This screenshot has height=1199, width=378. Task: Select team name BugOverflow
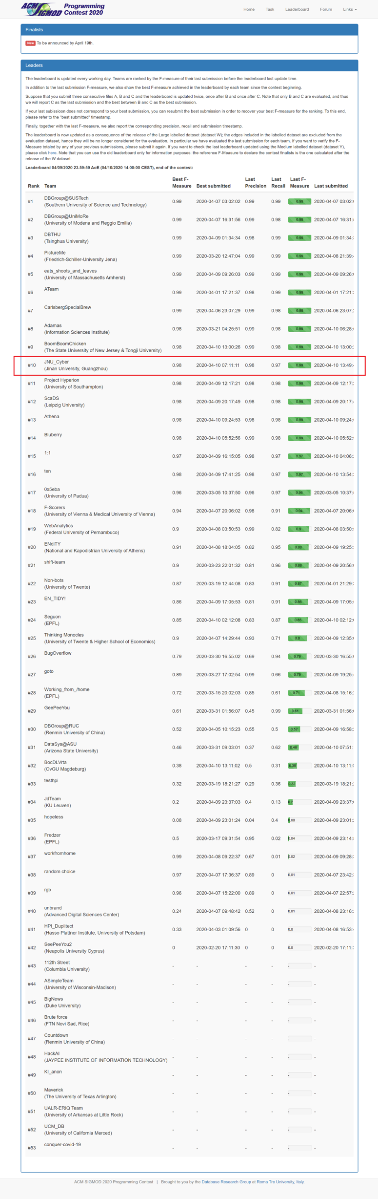click(58, 653)
